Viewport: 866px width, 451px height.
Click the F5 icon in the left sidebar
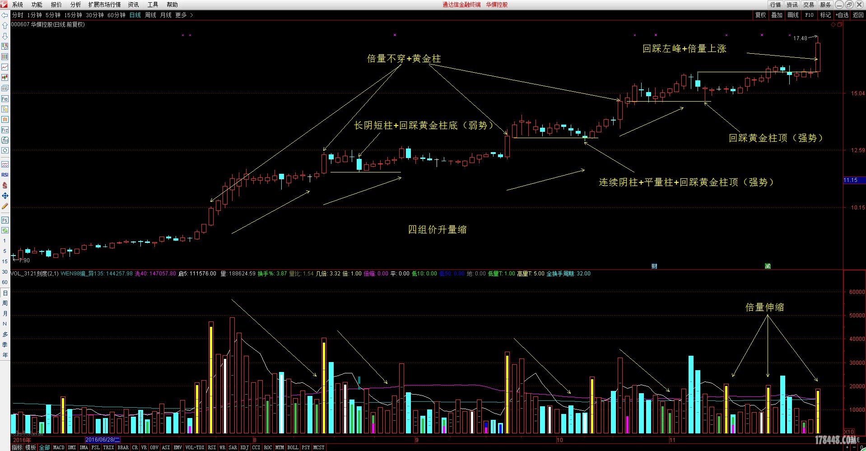pyautogui.click(x=5, y=220)
